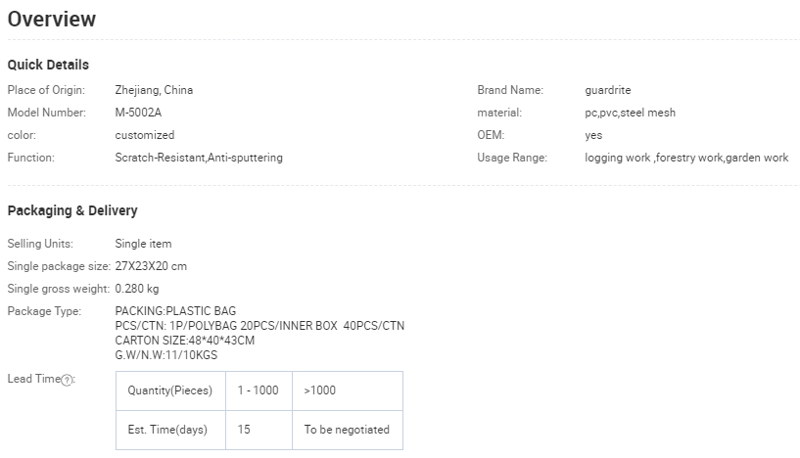Click the Zhejiang, China origin value
The width and height of the screenshot is (800, 458).
click(154, 90)
